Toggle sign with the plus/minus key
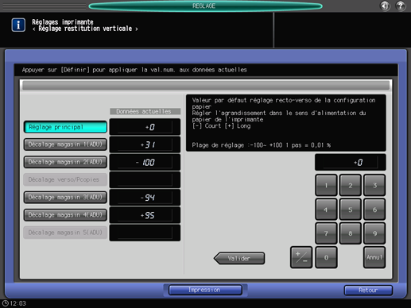Viewport: 411px width, 308px height. [301, 257]
